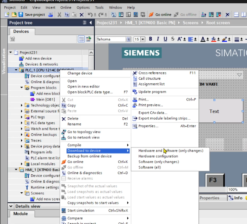Viewport: 247px width, 224px height.
Task: Collapse the HMI_1 device node
Action: [16, 169]
